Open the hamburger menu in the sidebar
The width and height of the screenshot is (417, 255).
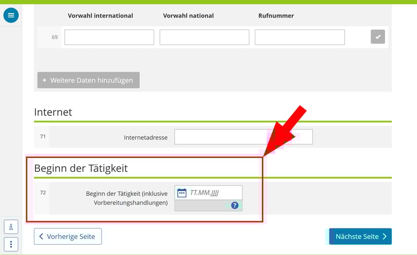(11, 15)
